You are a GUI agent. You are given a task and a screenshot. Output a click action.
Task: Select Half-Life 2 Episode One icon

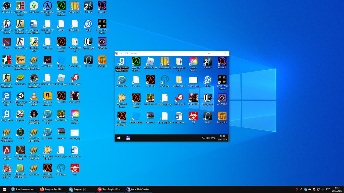click(x=34, y=62)
